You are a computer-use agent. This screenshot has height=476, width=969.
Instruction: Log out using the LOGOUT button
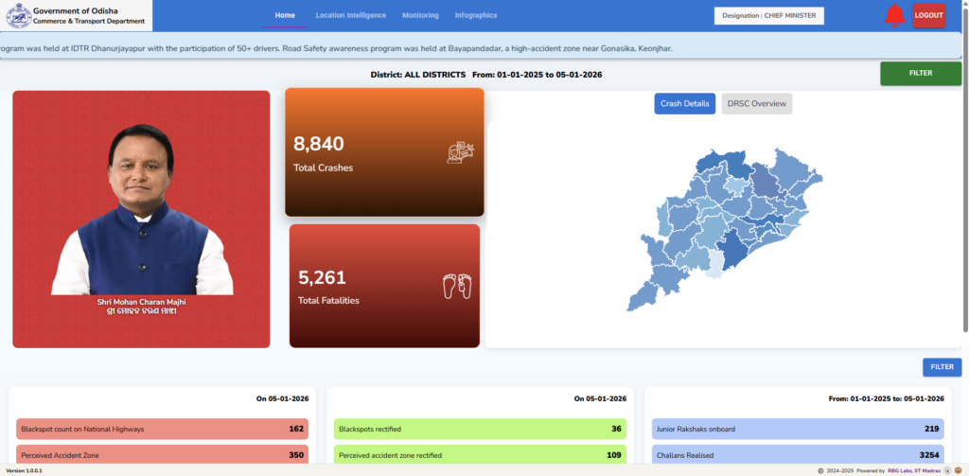point(928,16)
